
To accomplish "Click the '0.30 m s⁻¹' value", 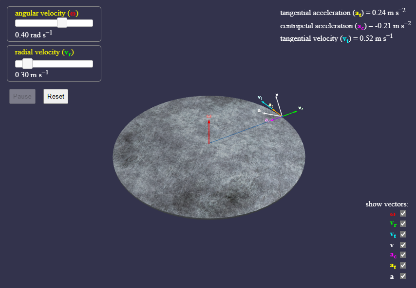I will coord(32,74).
